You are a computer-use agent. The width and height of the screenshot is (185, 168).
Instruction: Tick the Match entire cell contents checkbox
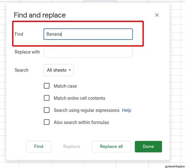coord(47,98)
